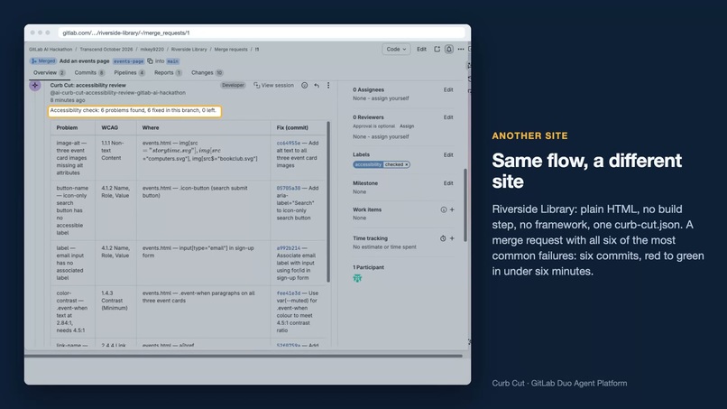
Task: Click the '1.4.3 Contrast (Minimum)' cell
Action: (x=116, y=311)
